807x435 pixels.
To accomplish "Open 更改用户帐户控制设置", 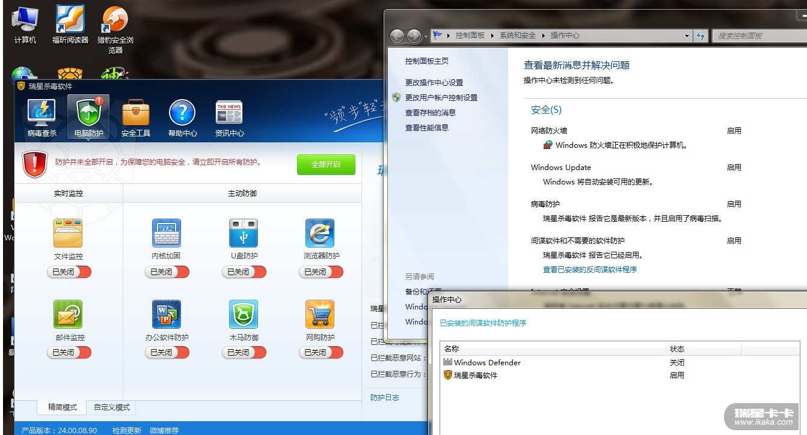I will tap(441, 98).
